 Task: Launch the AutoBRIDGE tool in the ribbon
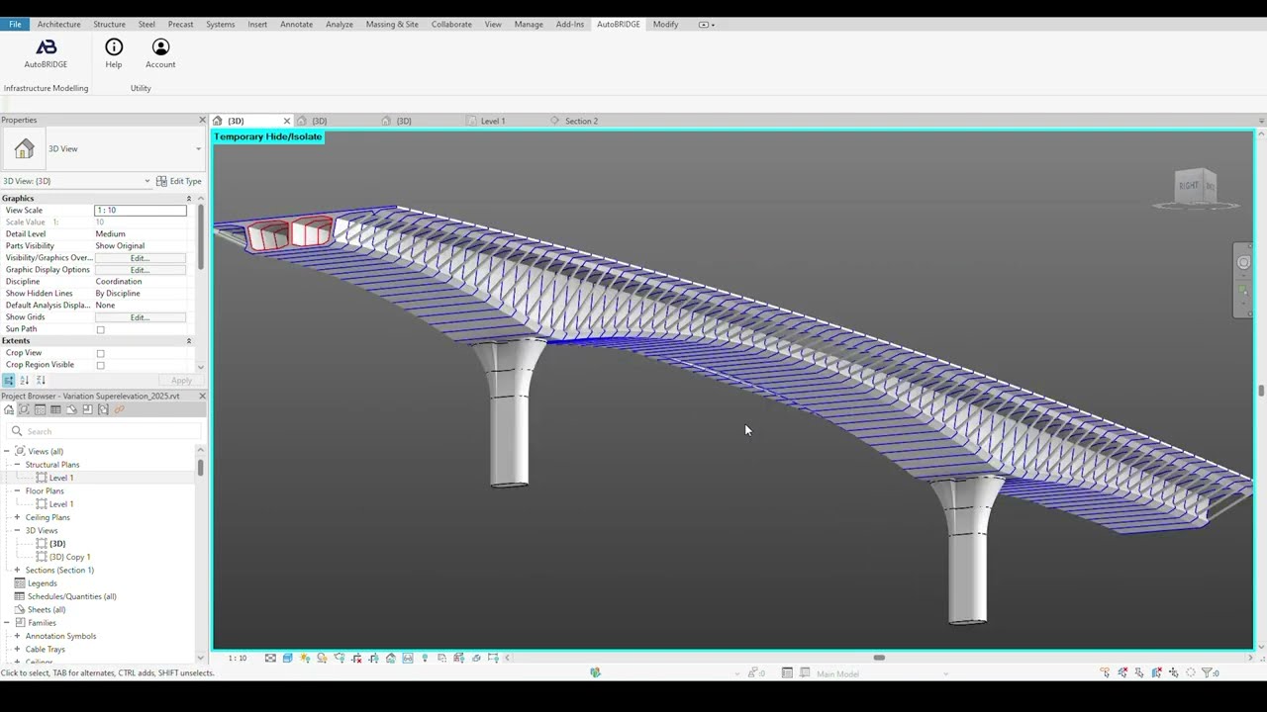(46, 53)
